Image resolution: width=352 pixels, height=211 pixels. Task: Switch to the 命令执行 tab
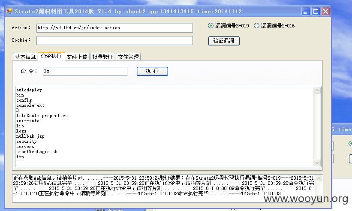51,56
